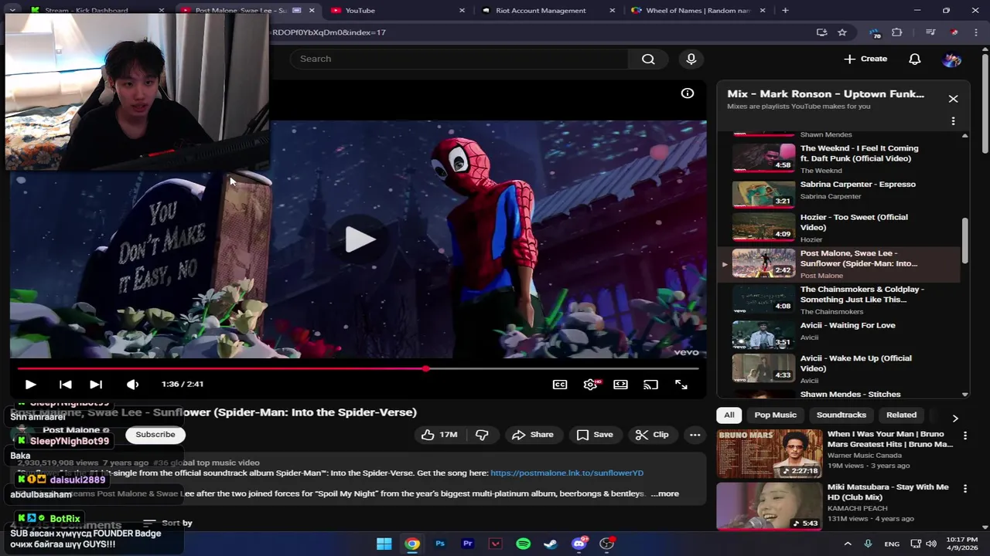Image resolution: width=990 pixels, height=556 pixels.
Task: Open the YouTube account avatar menu
Action: pos(952,59)
